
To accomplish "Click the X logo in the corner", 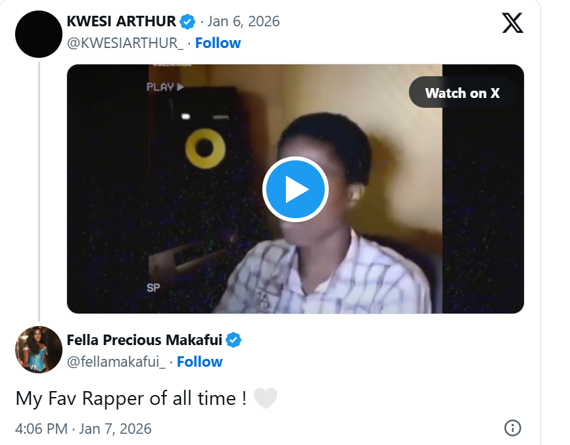I will (x=512, y=24).
